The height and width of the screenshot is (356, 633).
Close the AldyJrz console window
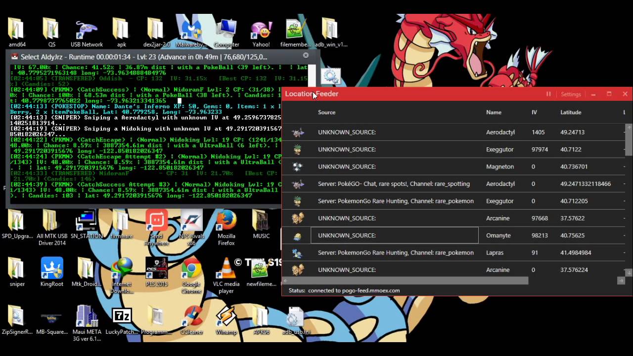point(306,55)
